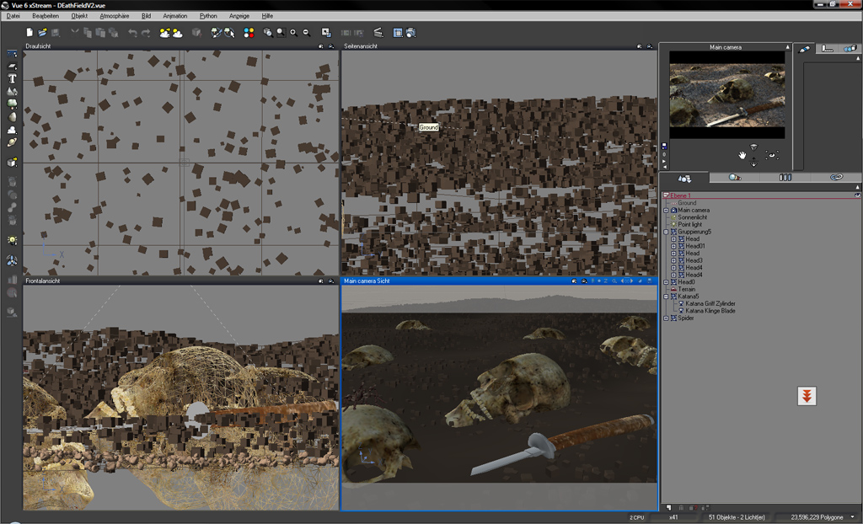Expand the Head0 tree node
The height and width of the screenshot is (524, 863).
click(x=666, y=282)
